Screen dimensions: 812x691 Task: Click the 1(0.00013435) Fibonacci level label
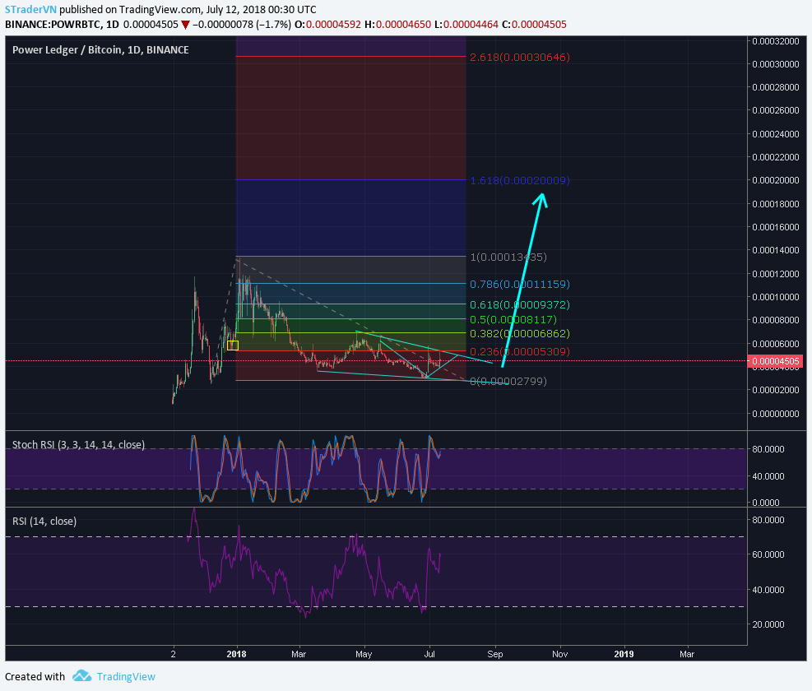click(508, 257)
